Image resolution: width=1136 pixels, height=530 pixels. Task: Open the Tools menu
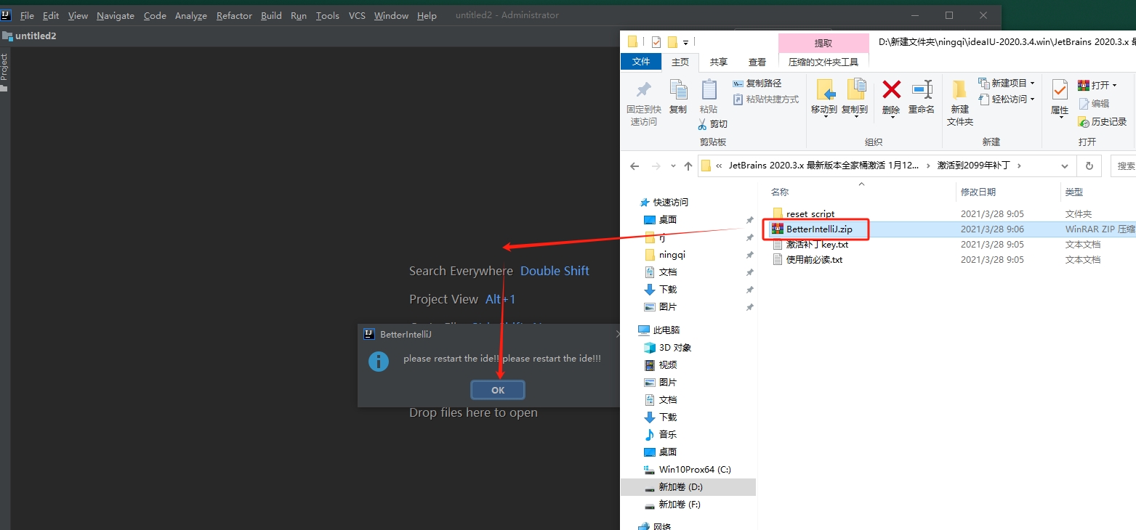[x=328, y=15]
